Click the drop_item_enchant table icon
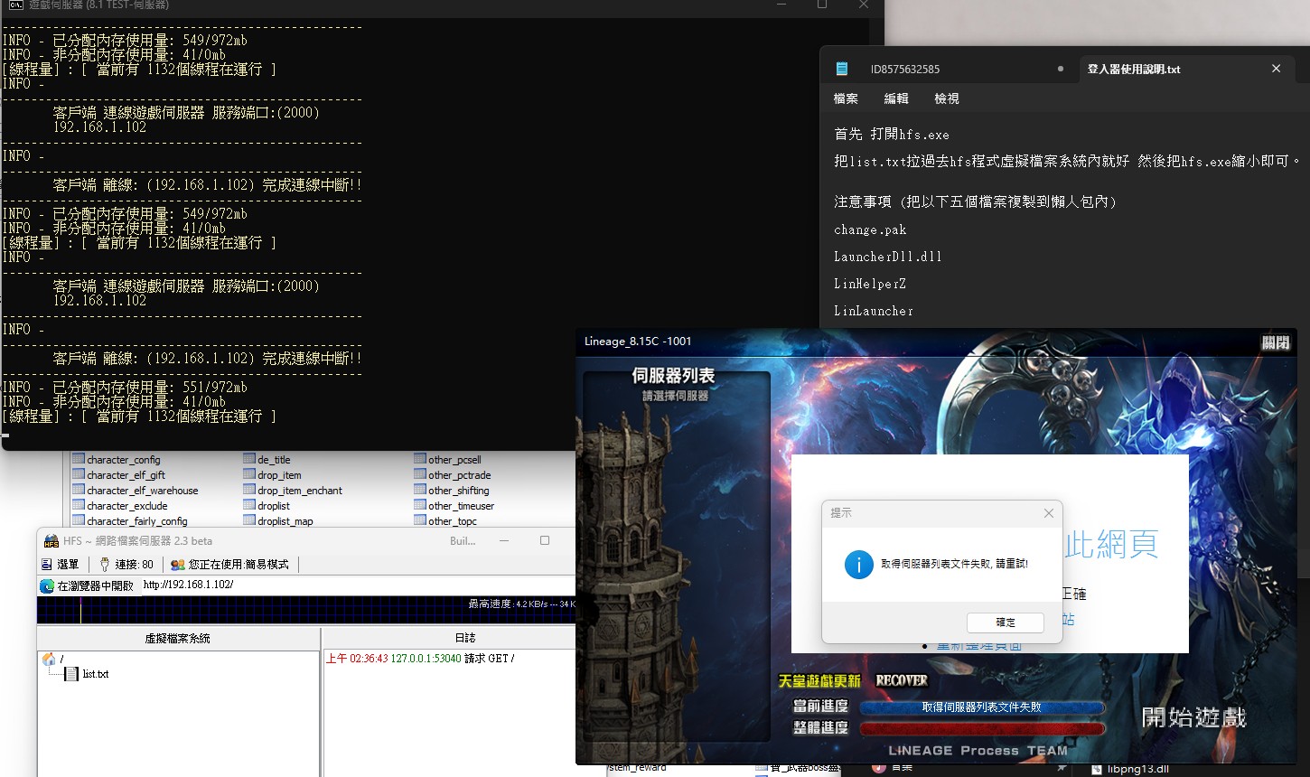The width and height of the screenshot is (1310, 777). (x=249, y=490)
